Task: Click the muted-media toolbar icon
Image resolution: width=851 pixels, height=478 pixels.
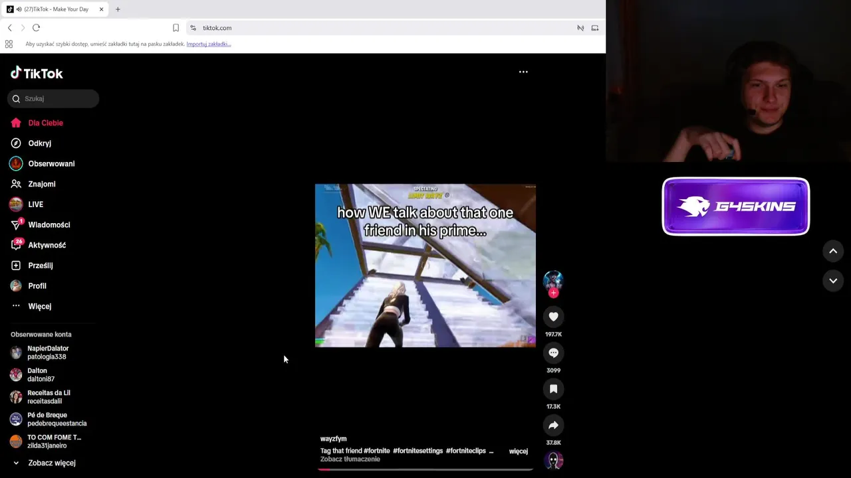Action: pos(580,28)
